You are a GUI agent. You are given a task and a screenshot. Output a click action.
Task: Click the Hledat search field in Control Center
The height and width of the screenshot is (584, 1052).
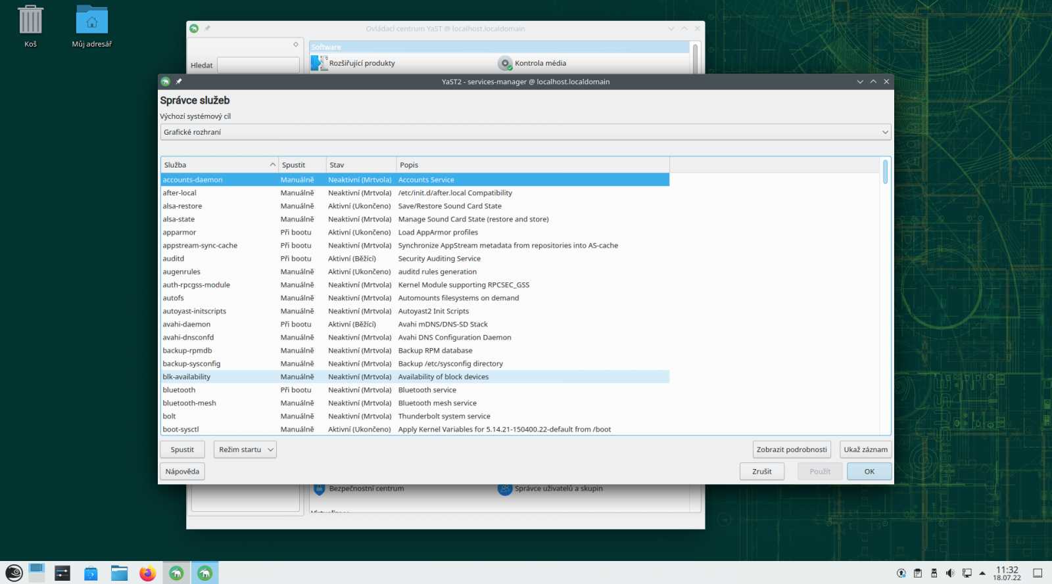[x=258, y=65]
